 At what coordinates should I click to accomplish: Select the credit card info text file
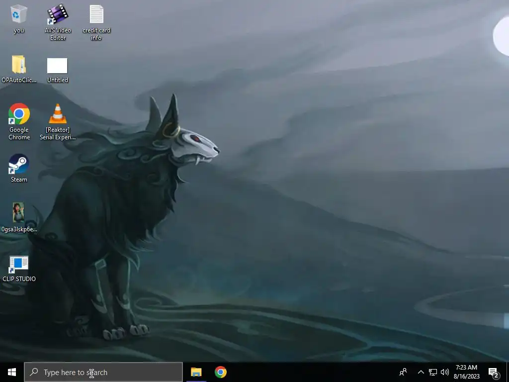(x=96, y=22)
